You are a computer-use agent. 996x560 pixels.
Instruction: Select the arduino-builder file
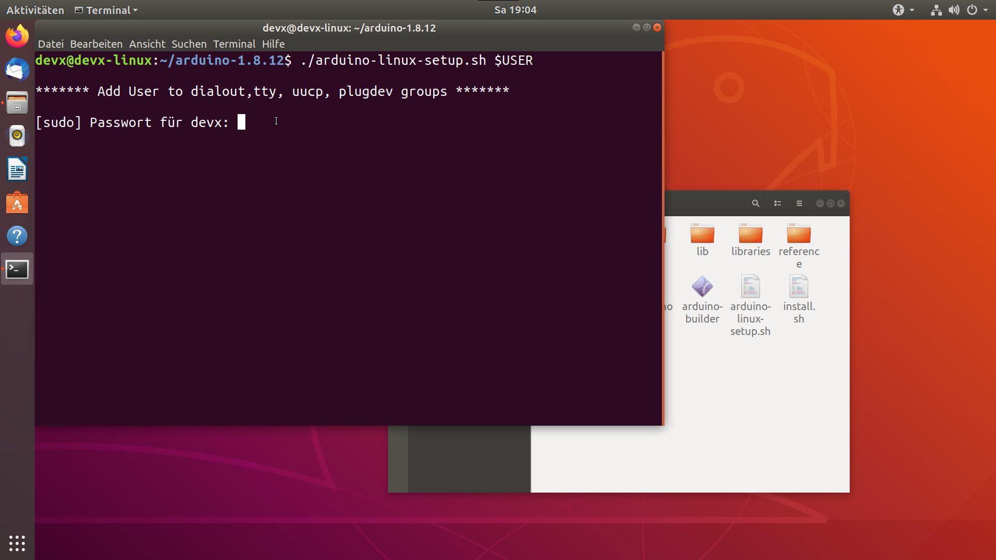702,300
